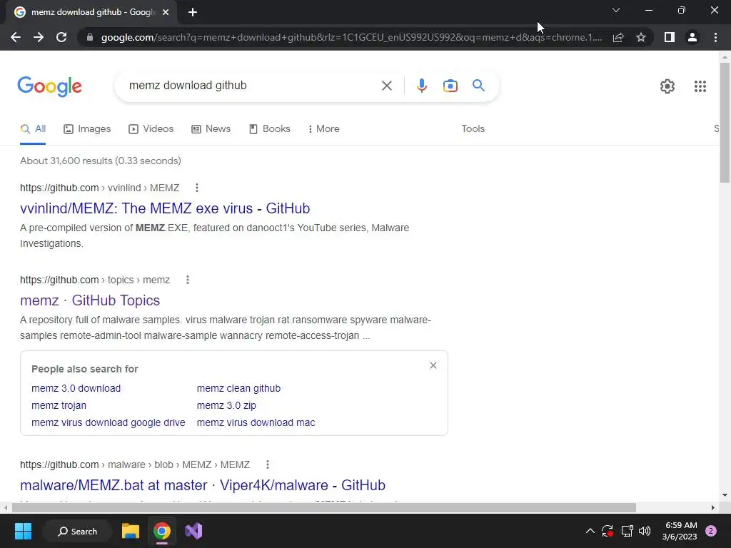Open the Chrome three-dot menu
This screenshot has height=548, width=731.
click(715, 37)
